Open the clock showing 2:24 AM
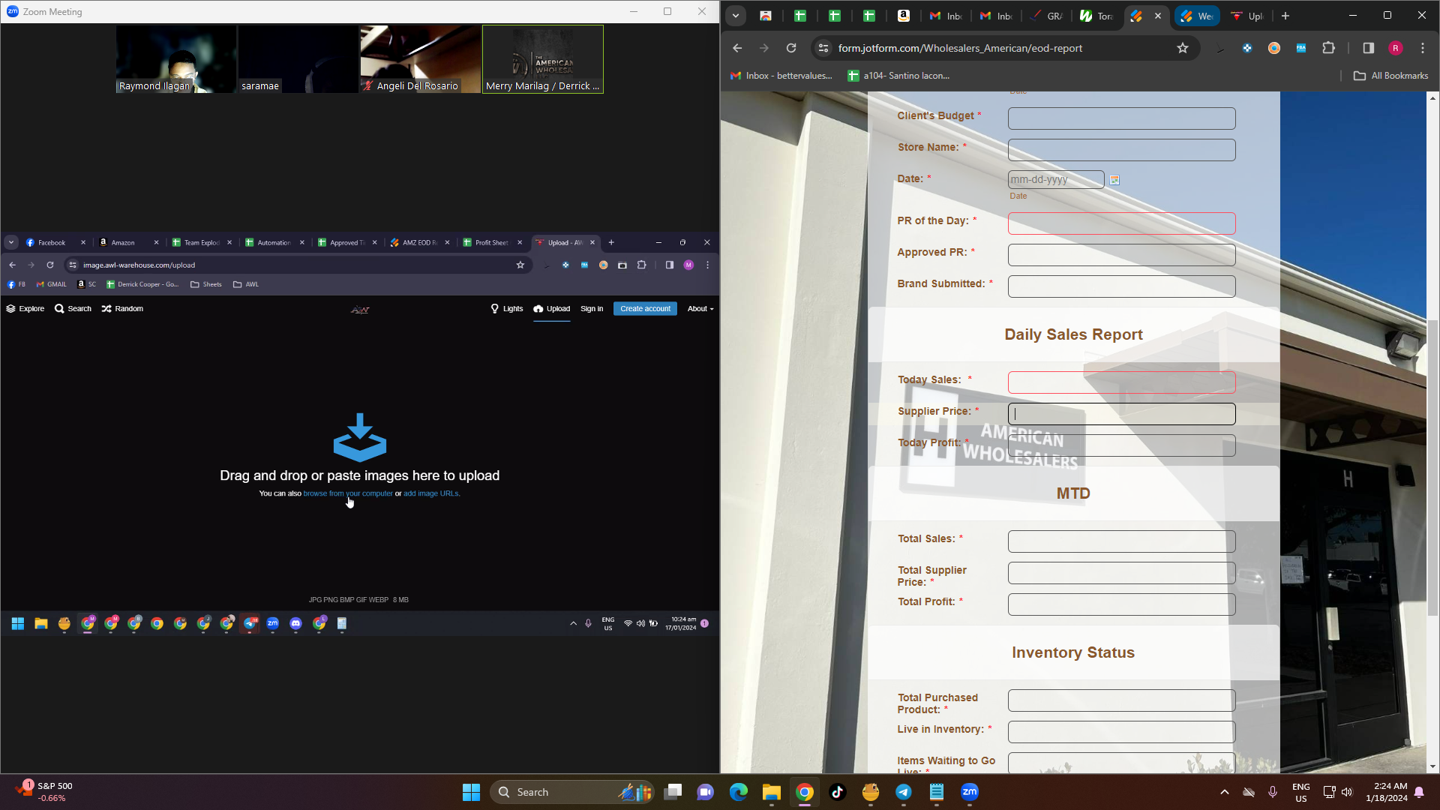 point(1387,792)
